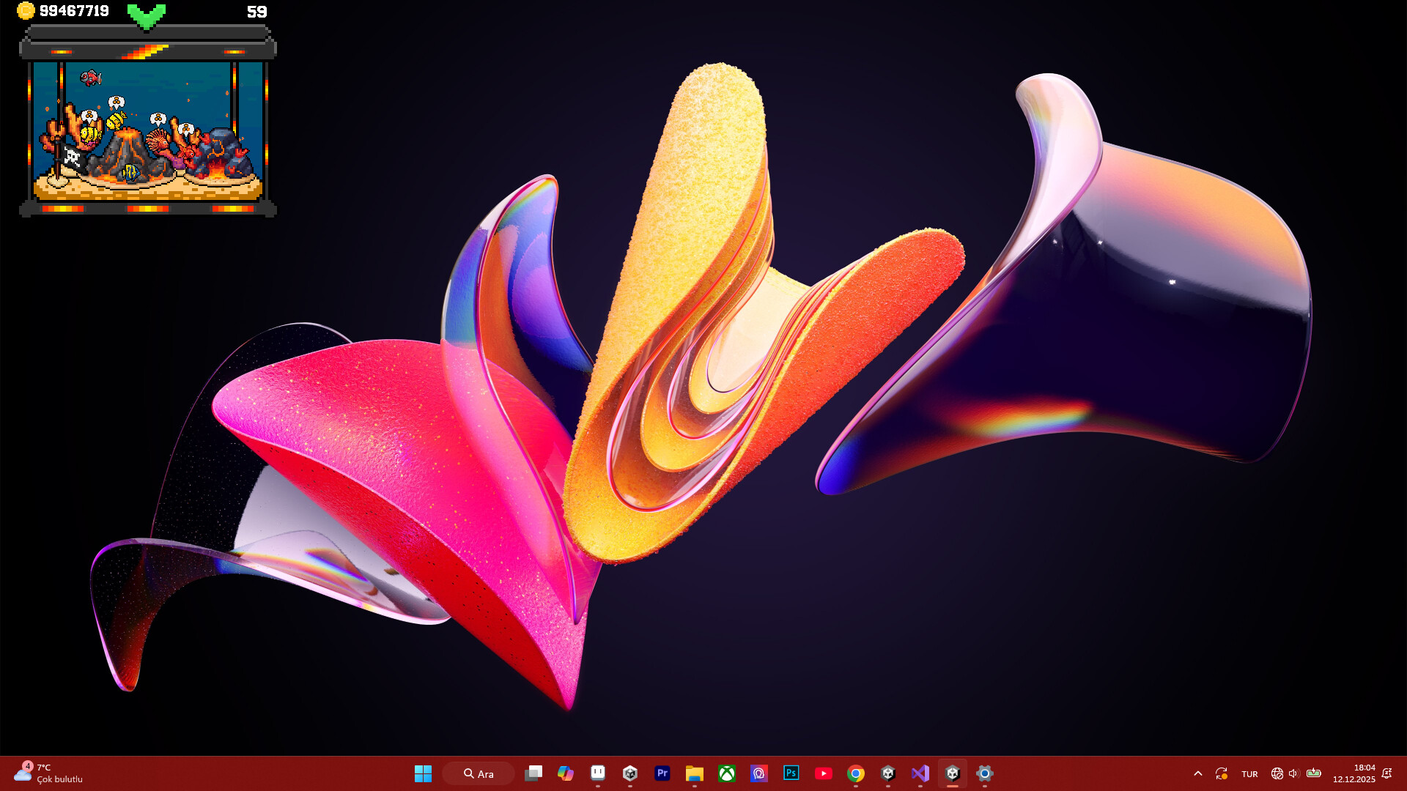Open Adobe Premiere Pro from the taskbar

(x=662, y=773)
